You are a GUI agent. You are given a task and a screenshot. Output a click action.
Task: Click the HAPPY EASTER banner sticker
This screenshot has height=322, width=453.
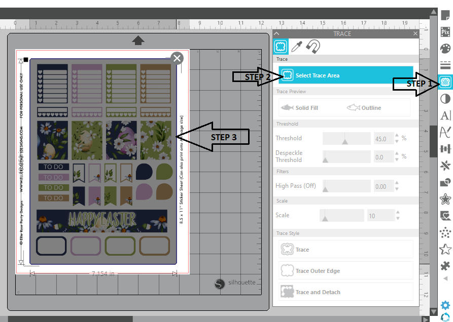coord(101,221)
